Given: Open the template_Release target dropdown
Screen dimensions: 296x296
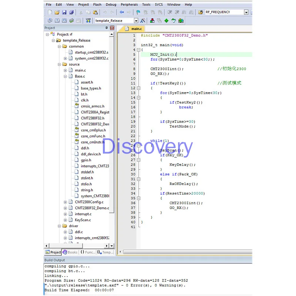Looking at the screenshot, I should tap(136, 21).
